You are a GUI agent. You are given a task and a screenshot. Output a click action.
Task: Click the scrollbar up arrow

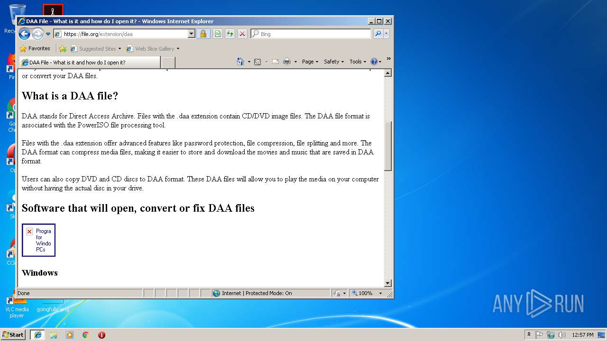click(388, 73)
